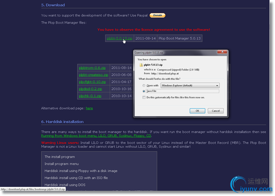
Task: Follow the alternative download page 'here' link
Action: click(89, 108)
